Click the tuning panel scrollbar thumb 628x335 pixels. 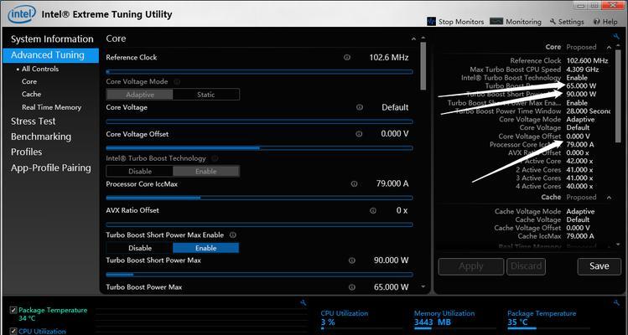tap(423, 66)
